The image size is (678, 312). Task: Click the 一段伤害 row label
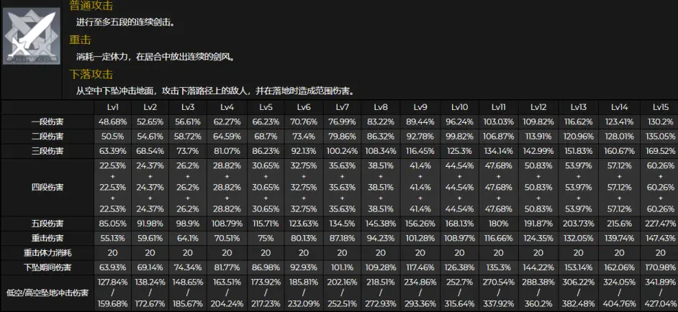click(x=47, y=122)
